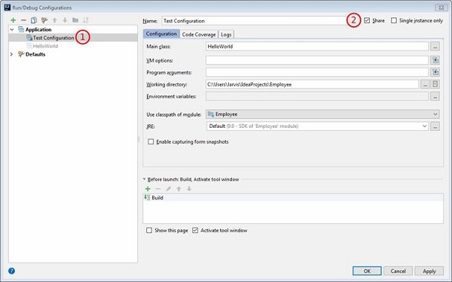This screenshot has height=282, width=452.
Task: Click the Cancel button
Action: click(398, 271)
